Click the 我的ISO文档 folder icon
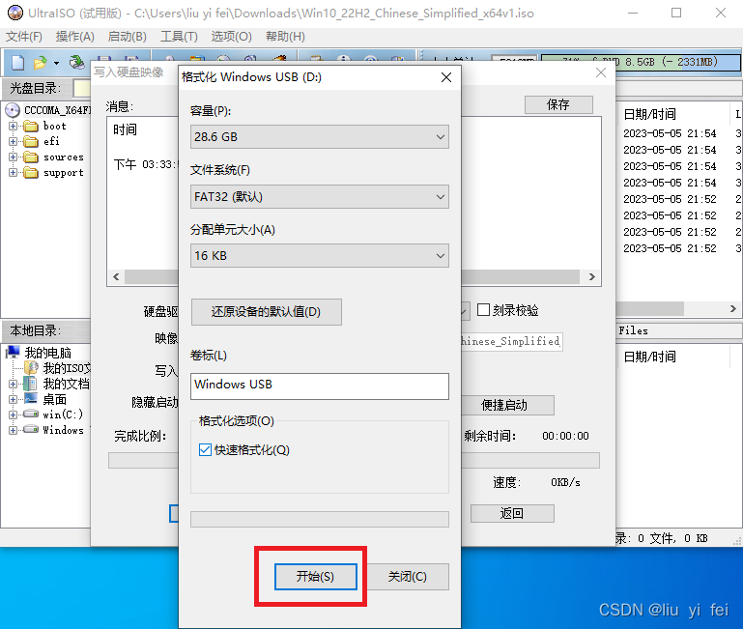Screen dimensions: 743x629 (x=31, y=368)
